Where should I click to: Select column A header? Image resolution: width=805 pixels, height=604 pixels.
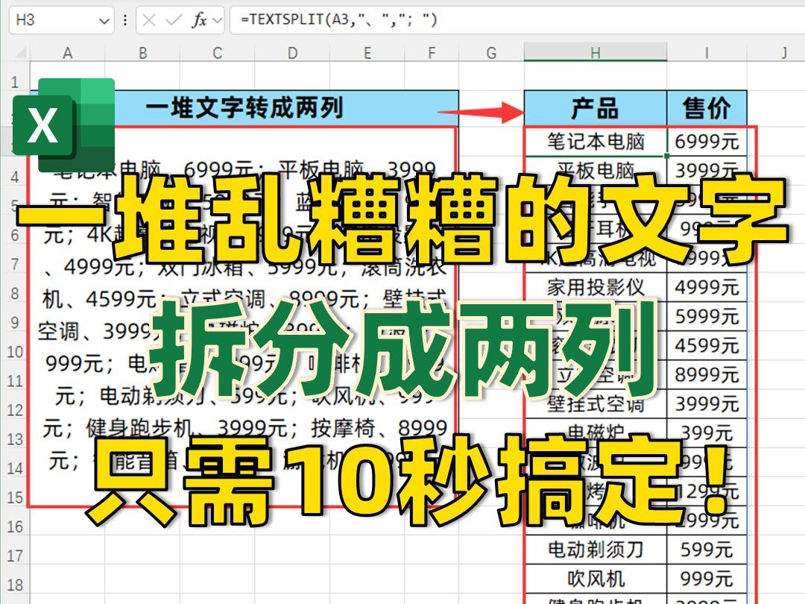(x=67, y=52)
